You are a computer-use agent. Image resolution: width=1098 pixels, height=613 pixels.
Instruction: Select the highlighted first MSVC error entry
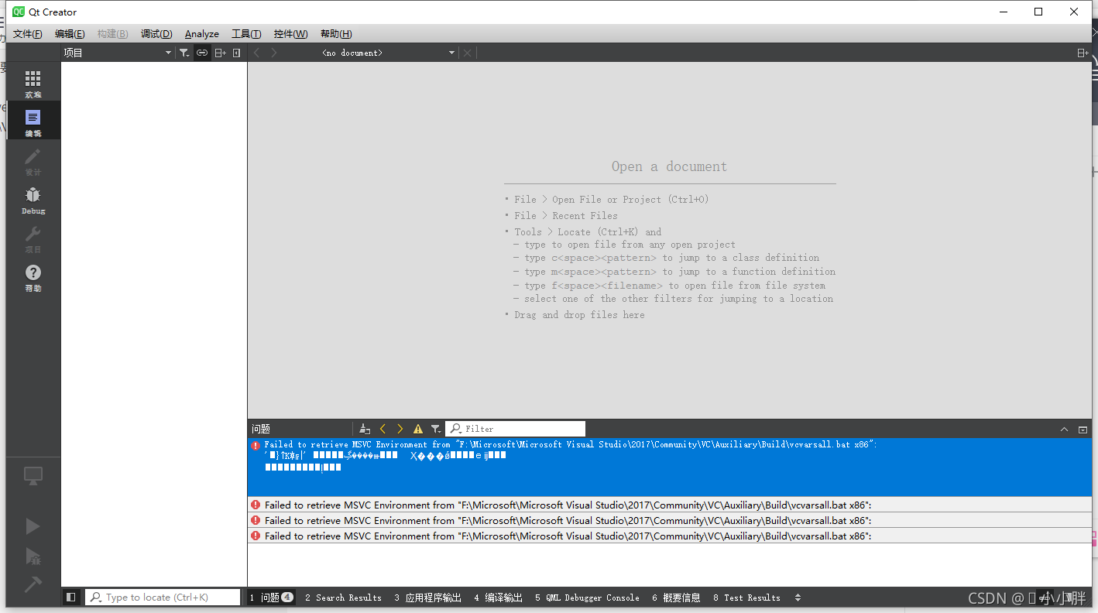670,467
